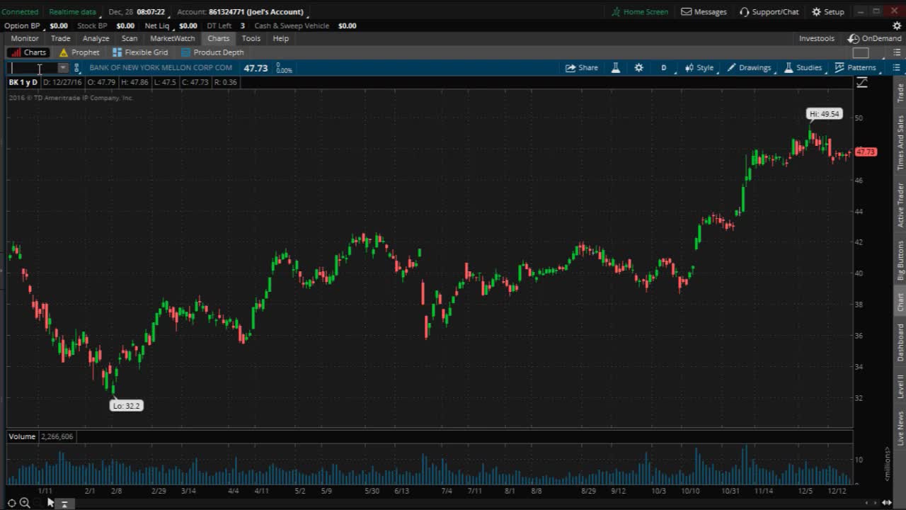The height and width of the screenshot is (510, 906).
Task: Switch to Flexible Grid sub-tab
Action: (141, 52)
